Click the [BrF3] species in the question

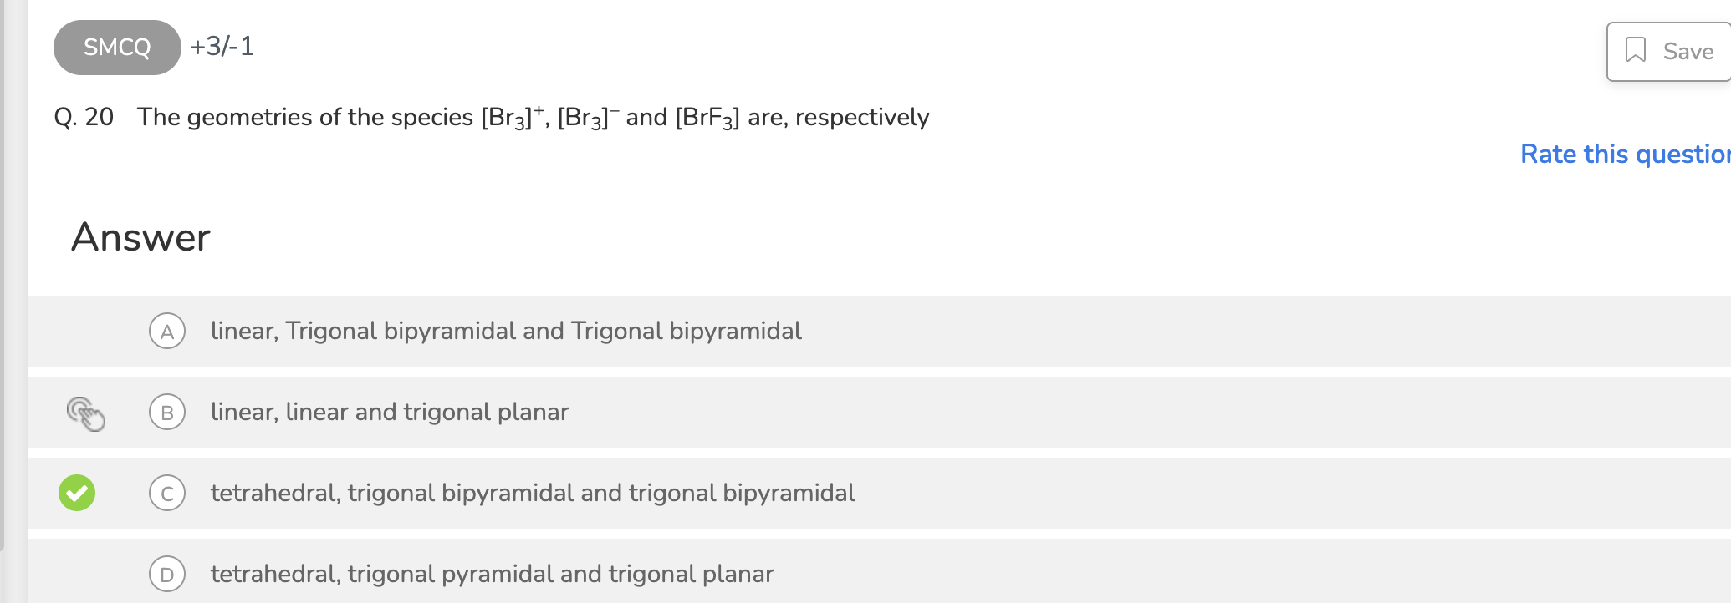(707, 118)
